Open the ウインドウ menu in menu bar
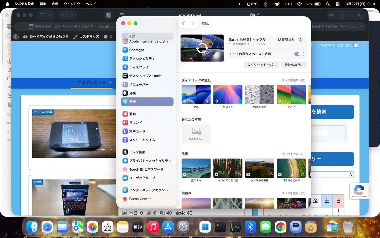Image resolution: width=380 pixels, height=238 pixels. 72,4
